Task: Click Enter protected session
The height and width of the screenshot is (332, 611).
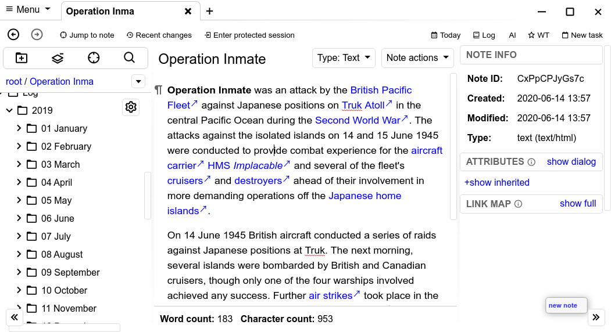Action: click(249, 35)
